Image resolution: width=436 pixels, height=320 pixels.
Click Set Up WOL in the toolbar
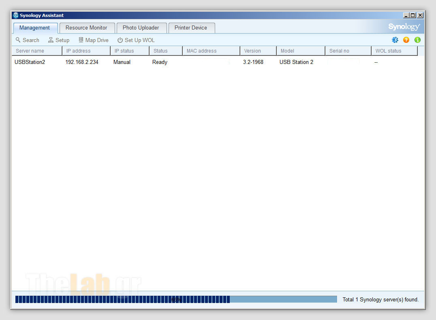(136, 40)
